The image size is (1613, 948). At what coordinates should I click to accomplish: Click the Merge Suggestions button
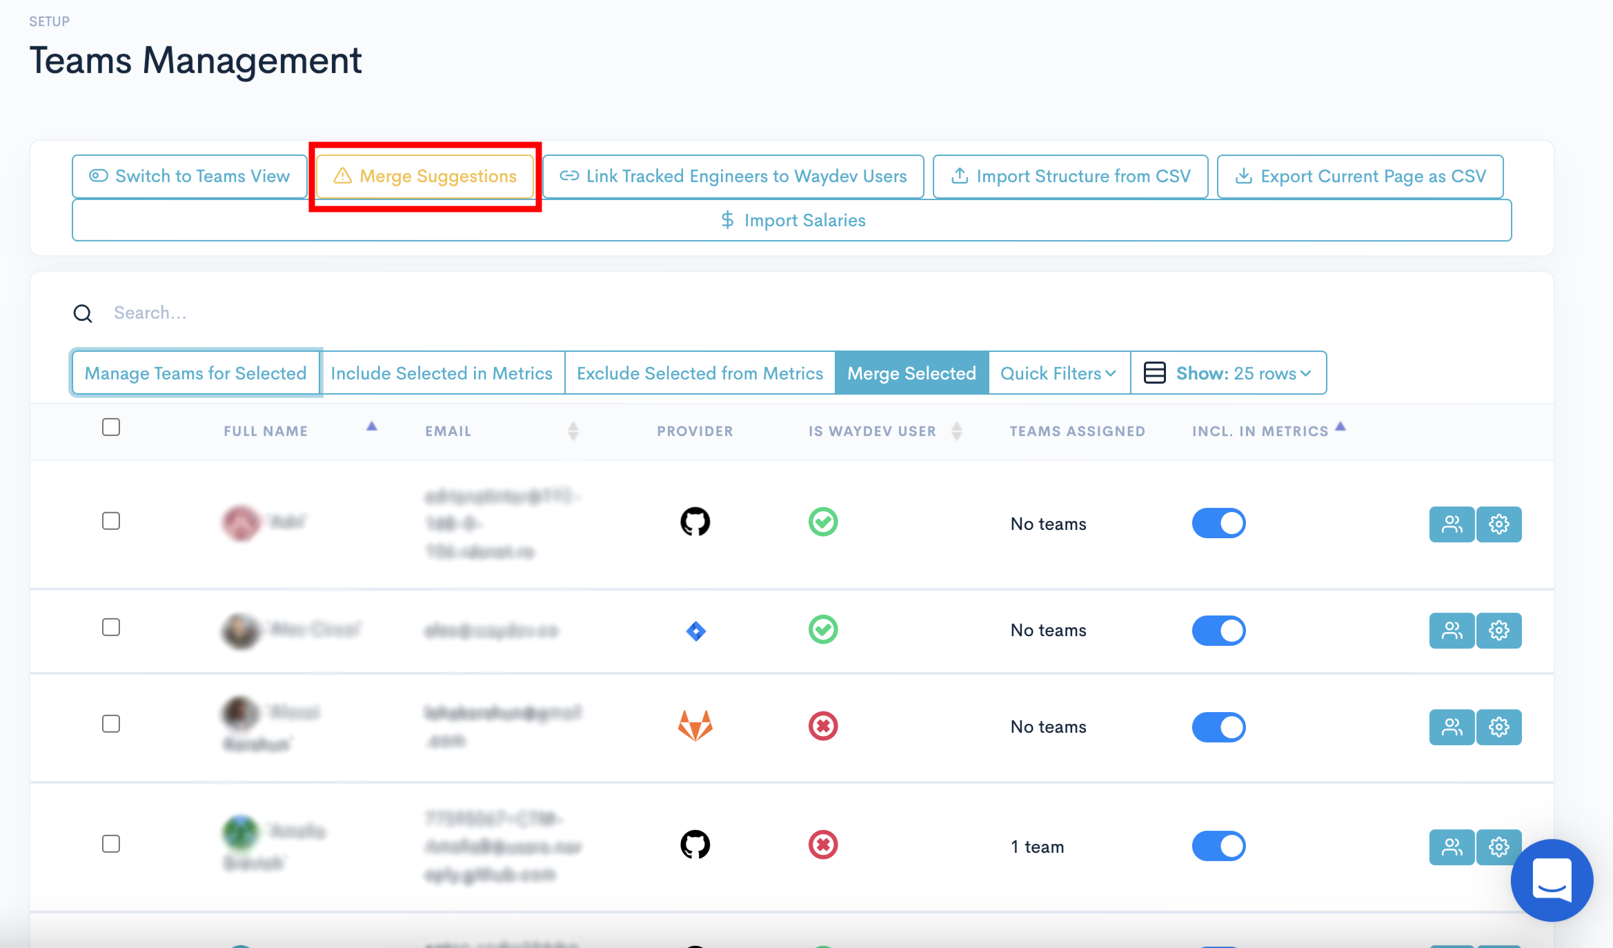425,177
